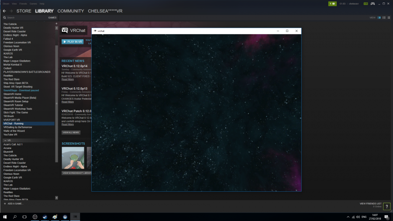Click the green SteamVR status icon
Screen dimensions: 393x221
(365, 4)
